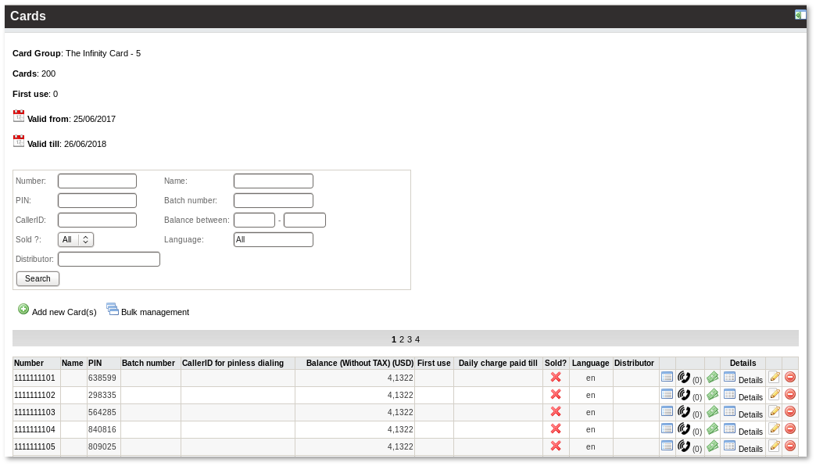Jump to page 4 of cards
Image resolution: width=816 pixels, height=466 pixels.
pos(417,339)
